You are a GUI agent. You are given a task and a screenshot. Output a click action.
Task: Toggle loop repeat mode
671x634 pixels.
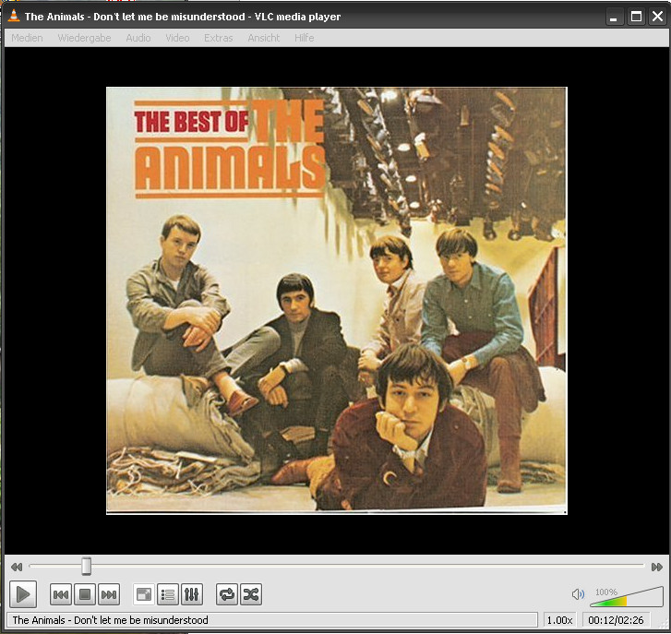pyautogui.click(x=227, y=594)
